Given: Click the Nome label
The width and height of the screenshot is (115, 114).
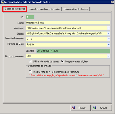Looking at the screenshot, I should (20, 23).
